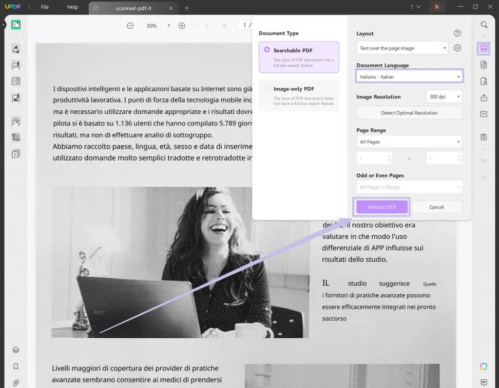Screen dimensions: 499x388
Task: Click the Redo arrow in right sidebar
Action: coord(484,177)
